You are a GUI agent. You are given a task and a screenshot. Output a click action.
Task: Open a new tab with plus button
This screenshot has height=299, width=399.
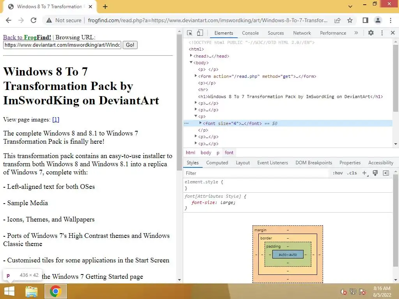point(105,7)
